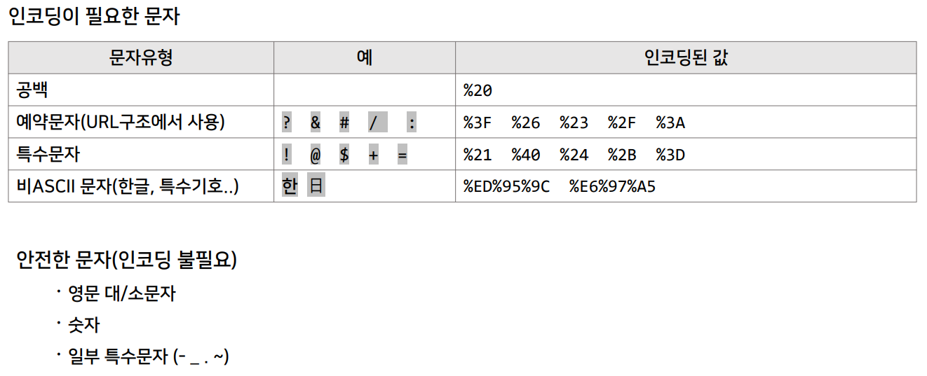The height and width of the screenshot is (376, 927).
Task: Select the encoded value '%3D'
Action: (x=670, y=155)
